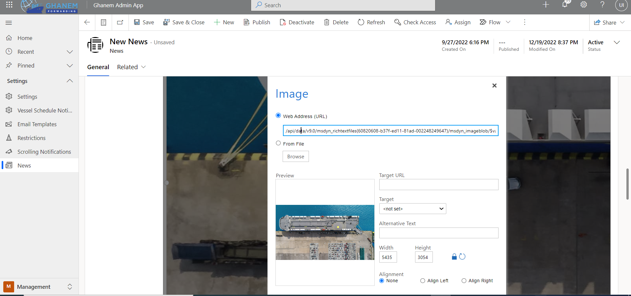
Task: Click the Alternative Text input field
Action: (438, 233)
